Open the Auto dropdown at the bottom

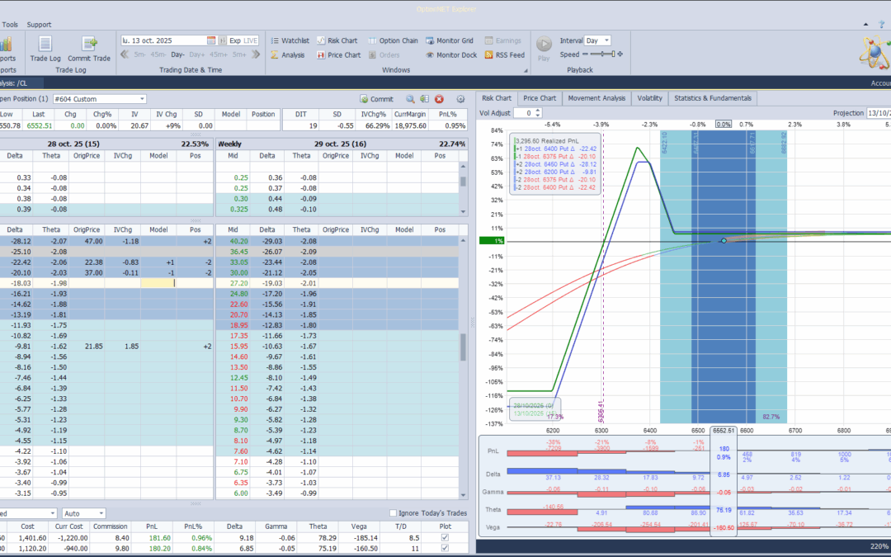coord(100,513)
